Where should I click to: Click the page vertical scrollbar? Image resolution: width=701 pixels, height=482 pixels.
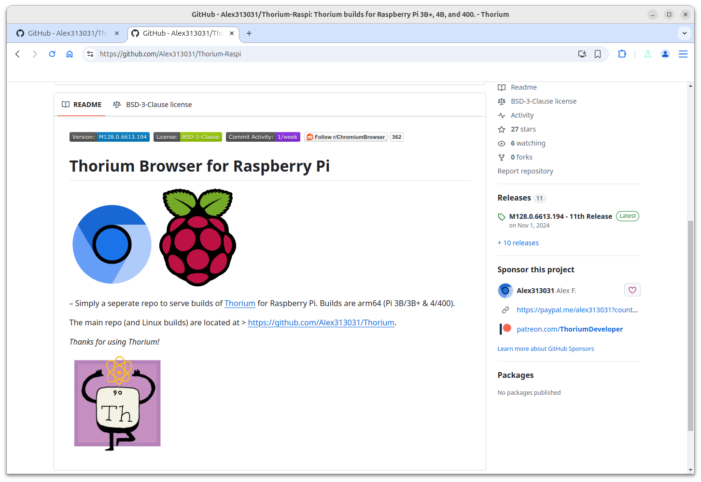pyautogui.click(x=690, y=325)
